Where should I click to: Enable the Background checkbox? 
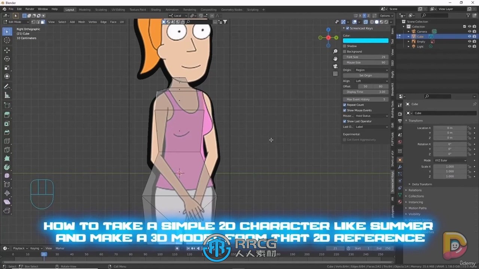tap(345, 52)
